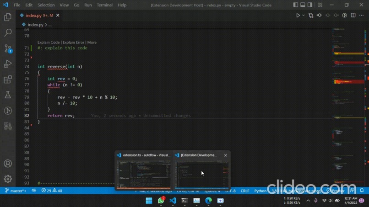Screen dimensions: 369x207
Task: Open the Git graph activity icon
Action: coord(8,111)
